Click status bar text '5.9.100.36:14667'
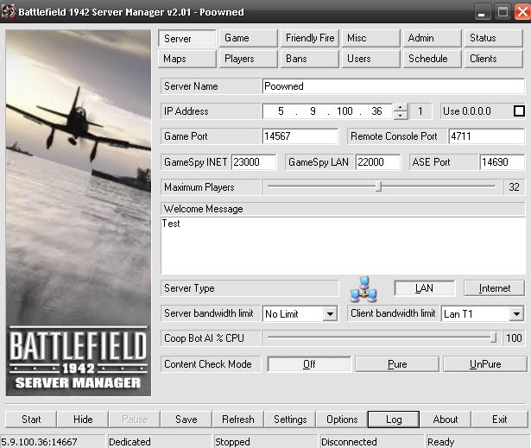This screenshot has width=531, height=448. coord(39,442)
